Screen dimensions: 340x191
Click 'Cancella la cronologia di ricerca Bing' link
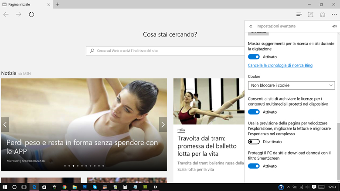click(x=280, y=65)
